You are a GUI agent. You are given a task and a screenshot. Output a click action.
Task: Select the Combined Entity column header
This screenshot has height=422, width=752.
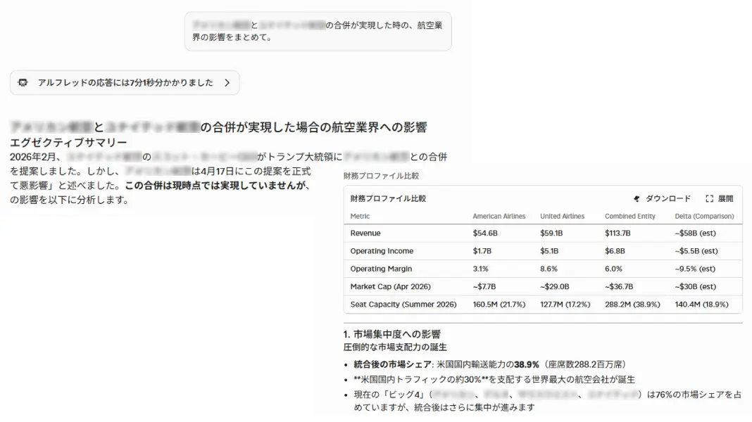(629, 216)
